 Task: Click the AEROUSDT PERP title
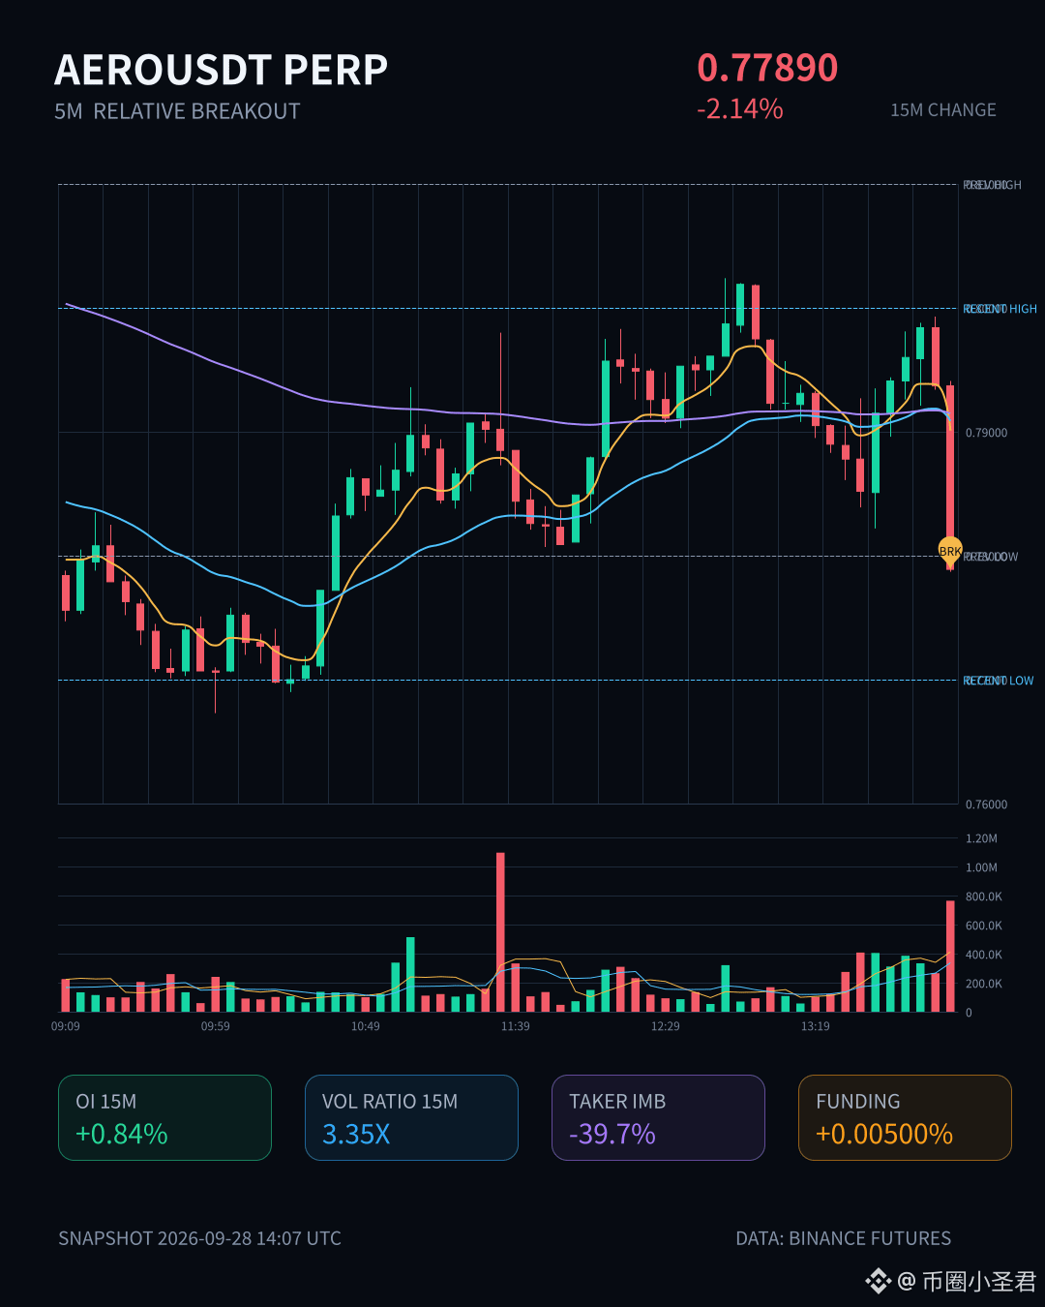coord(222,70)
